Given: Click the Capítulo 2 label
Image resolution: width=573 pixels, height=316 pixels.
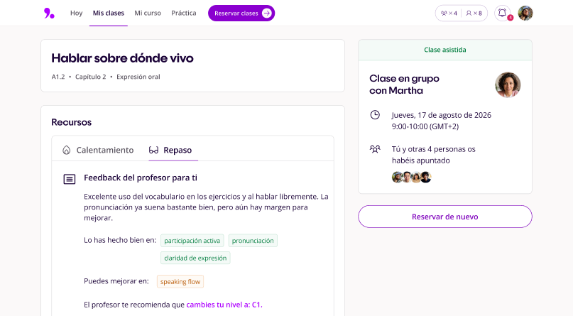Looking at the screenshot, I should click(x=91, y=77).
